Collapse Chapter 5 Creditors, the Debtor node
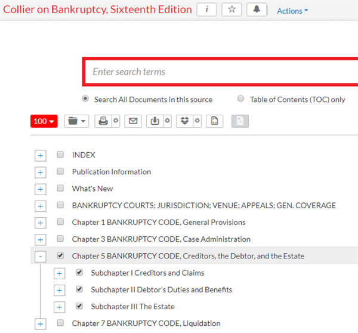 pos(41,257)
